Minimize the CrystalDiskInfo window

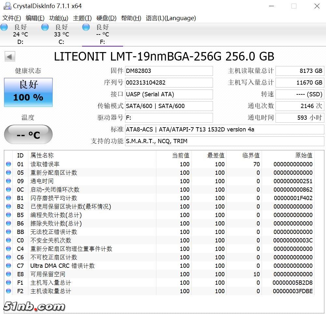pos(271,6)
